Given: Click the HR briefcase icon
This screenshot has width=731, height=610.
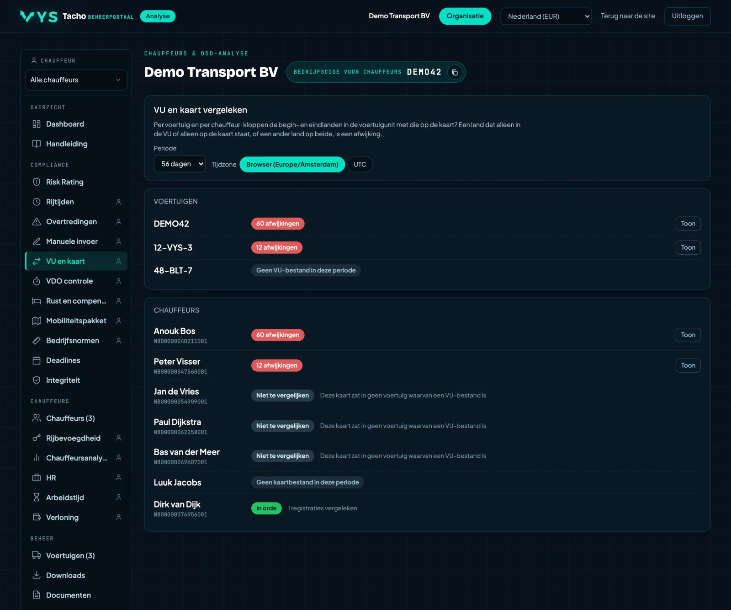Looking at the screenshot, I should pos(37,478).
